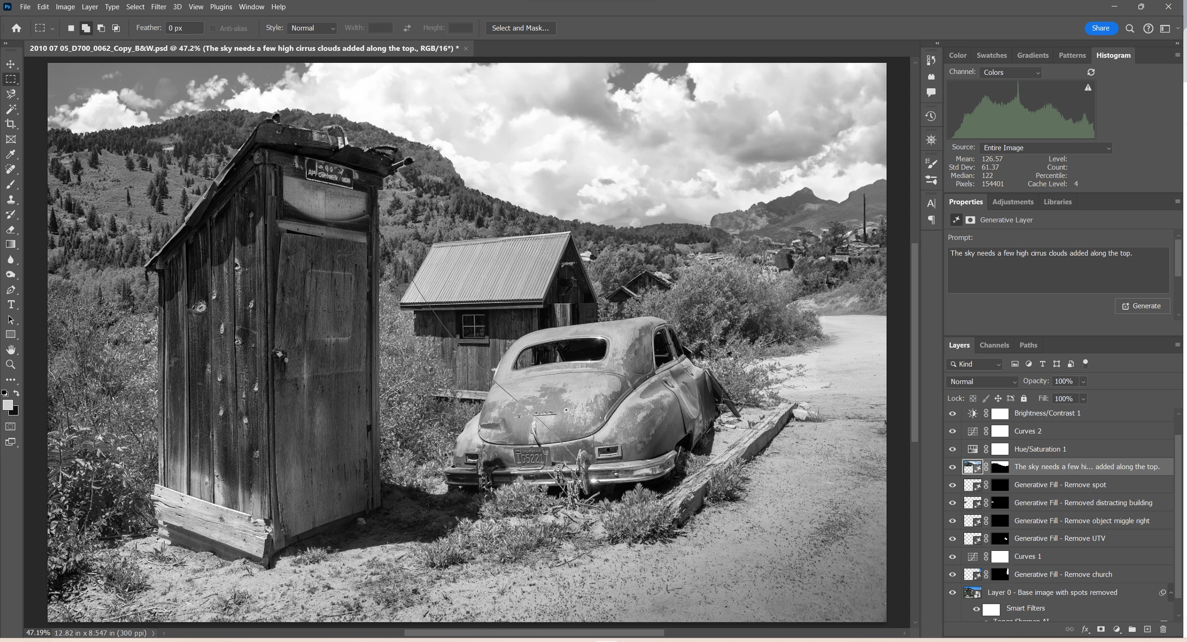Select the Crop tool

tap(11, 124)
